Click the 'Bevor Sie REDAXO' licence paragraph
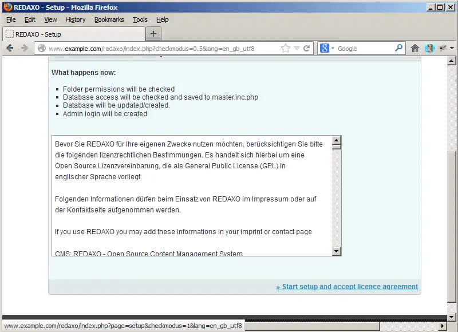This screenshot has width=458, height=332. tap(189, 160)
